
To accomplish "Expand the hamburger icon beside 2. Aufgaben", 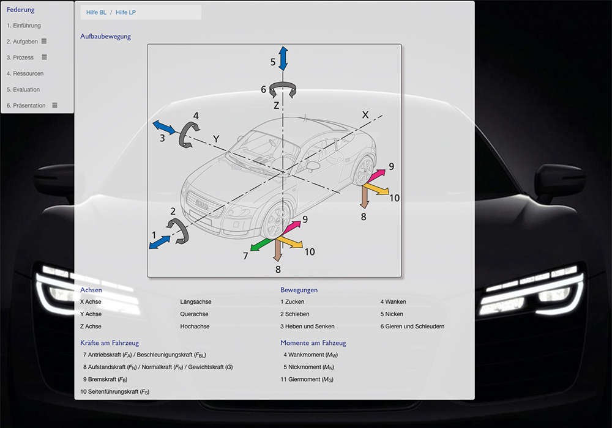I will pos(44,42).
